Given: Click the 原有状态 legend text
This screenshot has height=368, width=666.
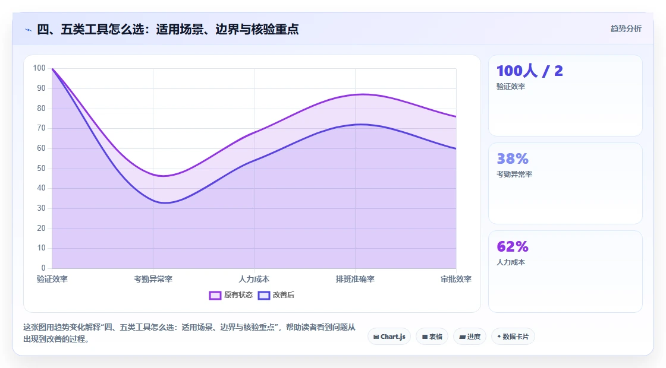Looking at the screenshot, I should (238, 294).
